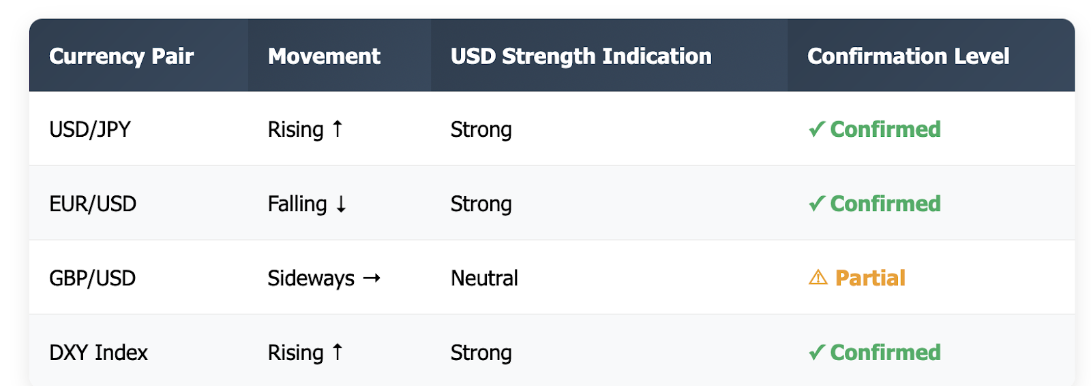Click the sideways arrow in GBP/USD row

point(372,278)
